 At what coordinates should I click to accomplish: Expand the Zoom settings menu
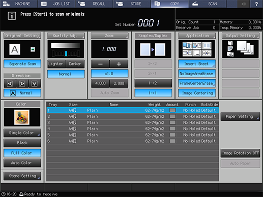pos(109,36)
